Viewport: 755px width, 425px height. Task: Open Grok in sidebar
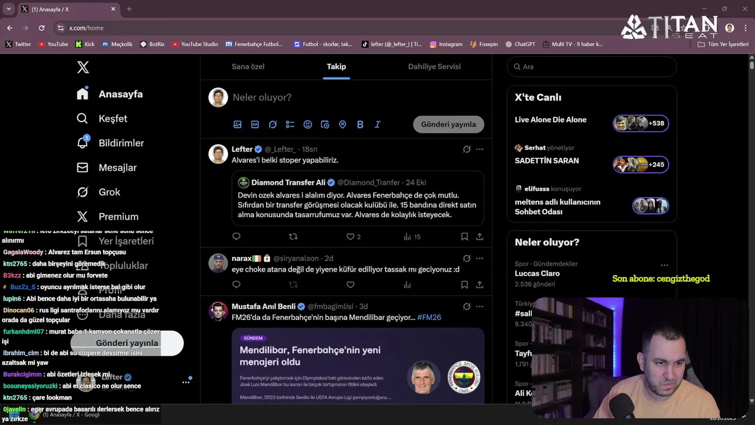(99, 192)
